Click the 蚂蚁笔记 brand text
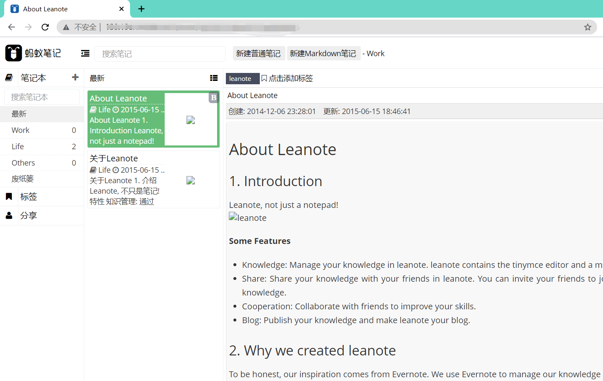This screenshot has height=381, width=603. 43,53
